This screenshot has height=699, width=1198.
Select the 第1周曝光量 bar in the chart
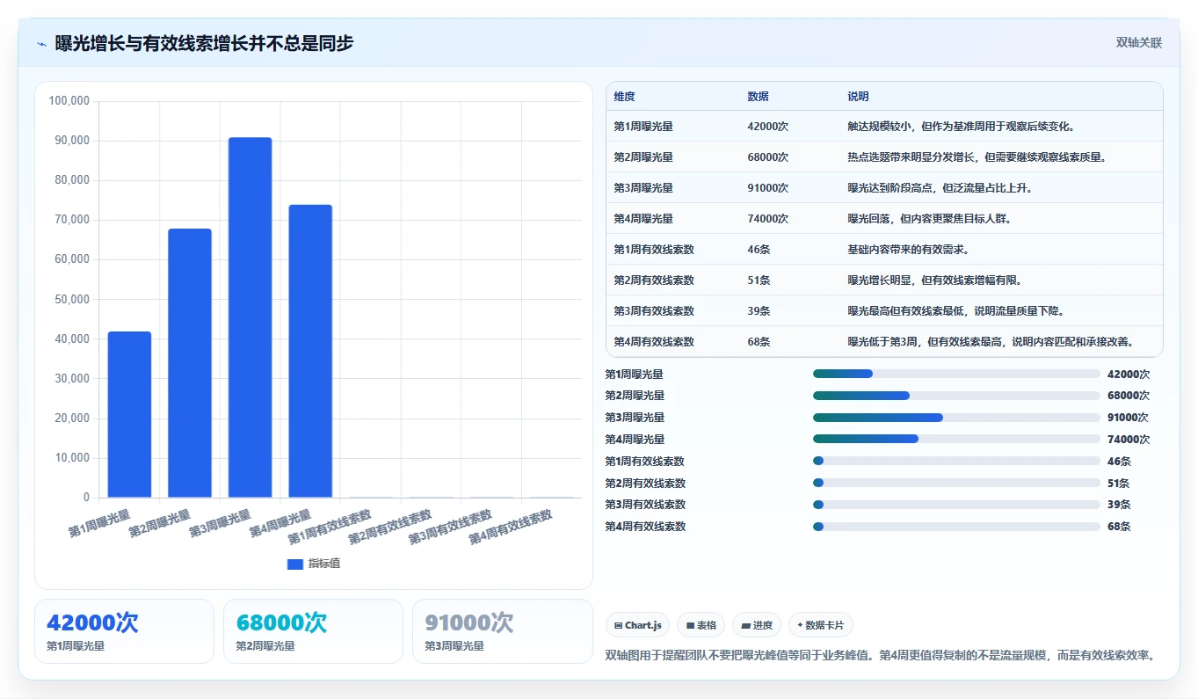tap(129, 414)
